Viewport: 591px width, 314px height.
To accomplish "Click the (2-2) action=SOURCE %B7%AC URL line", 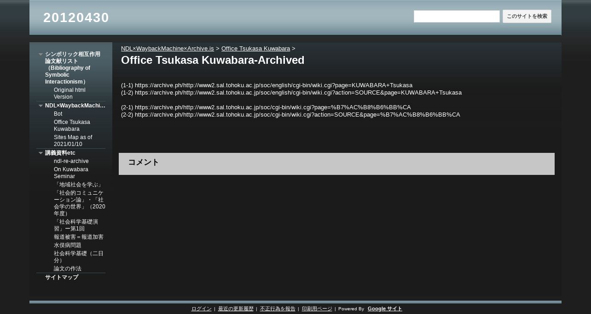I will (290, 115).
